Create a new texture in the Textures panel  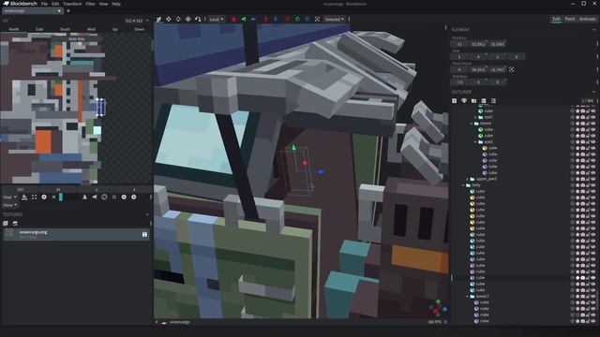(15, 224)
